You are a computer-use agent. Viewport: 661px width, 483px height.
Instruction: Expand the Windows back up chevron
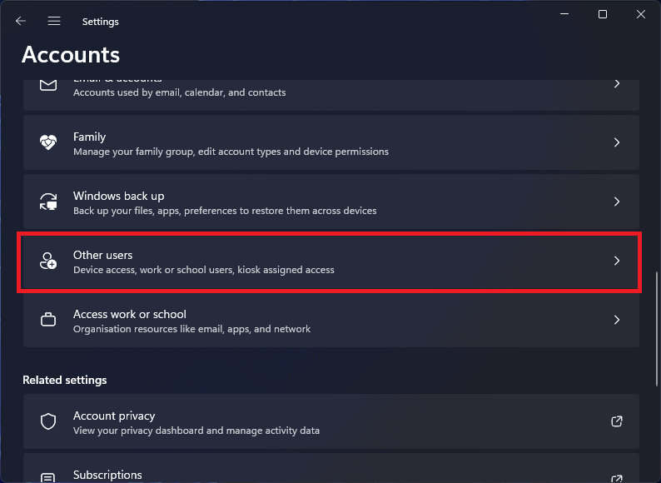coord(617,202)
